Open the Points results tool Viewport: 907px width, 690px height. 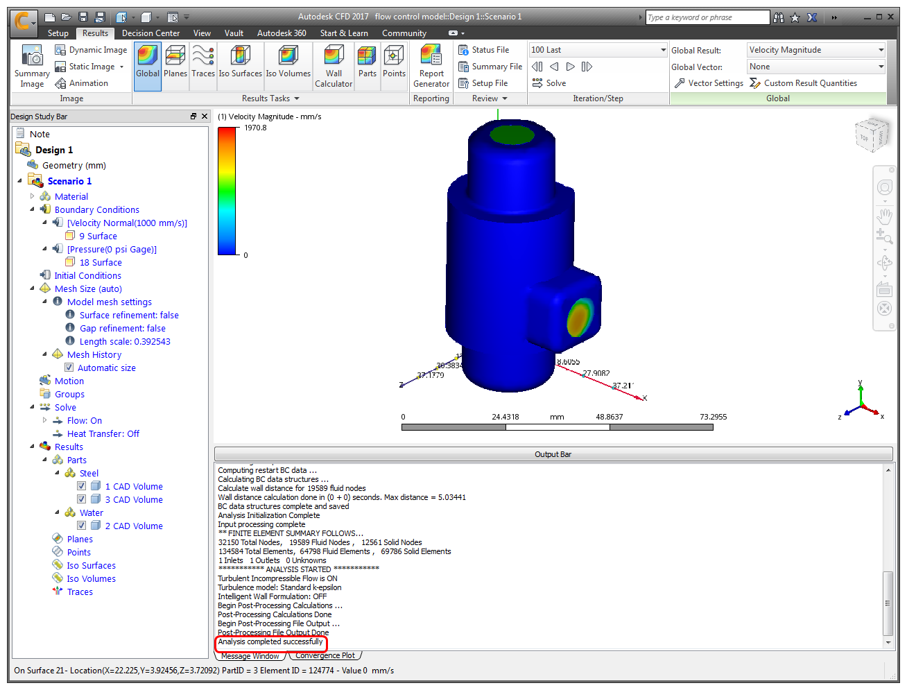coord(394,66)
